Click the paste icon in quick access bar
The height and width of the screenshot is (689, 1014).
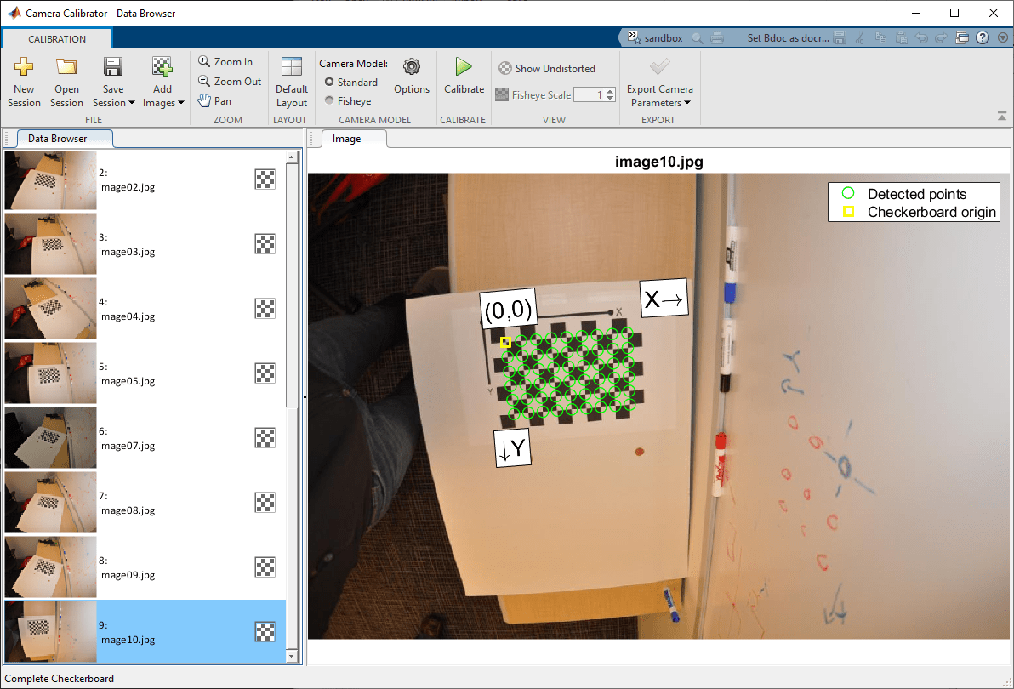(x=902, y=38)
